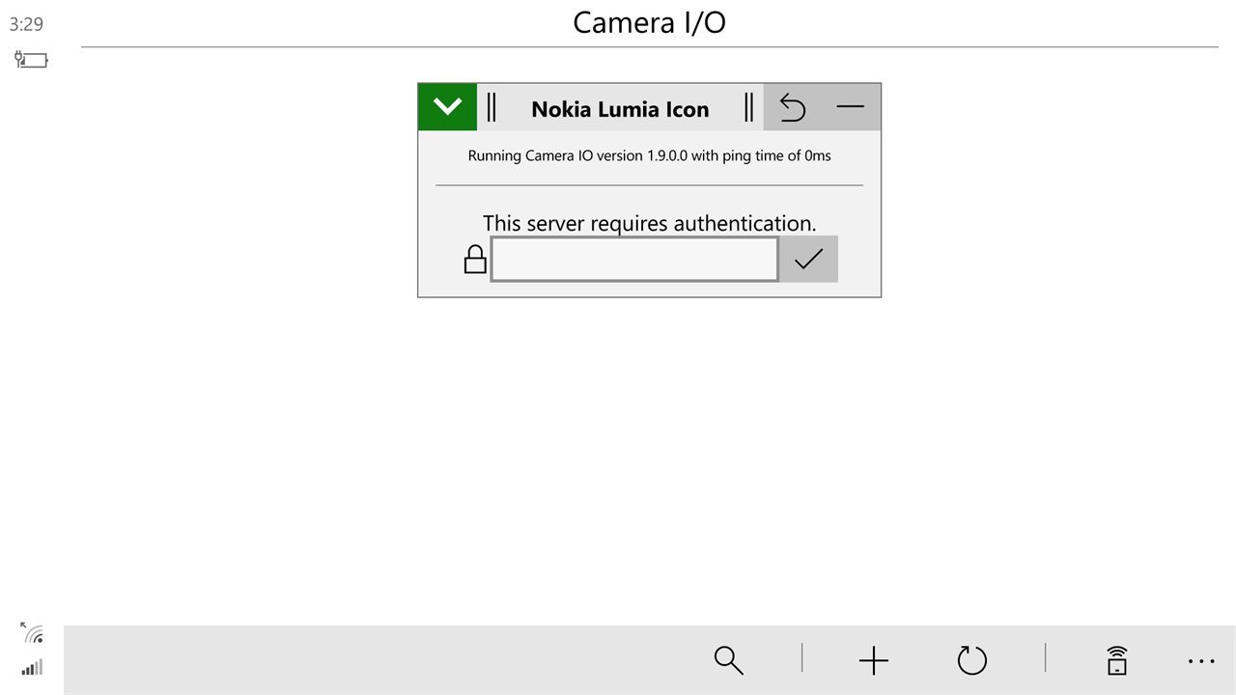
Task: Focus the authentication password field
Action: 634,259
